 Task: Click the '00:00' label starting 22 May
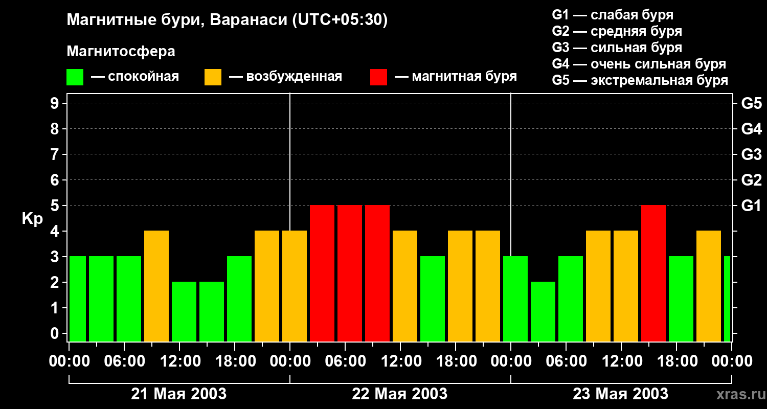tap(290, 361)
